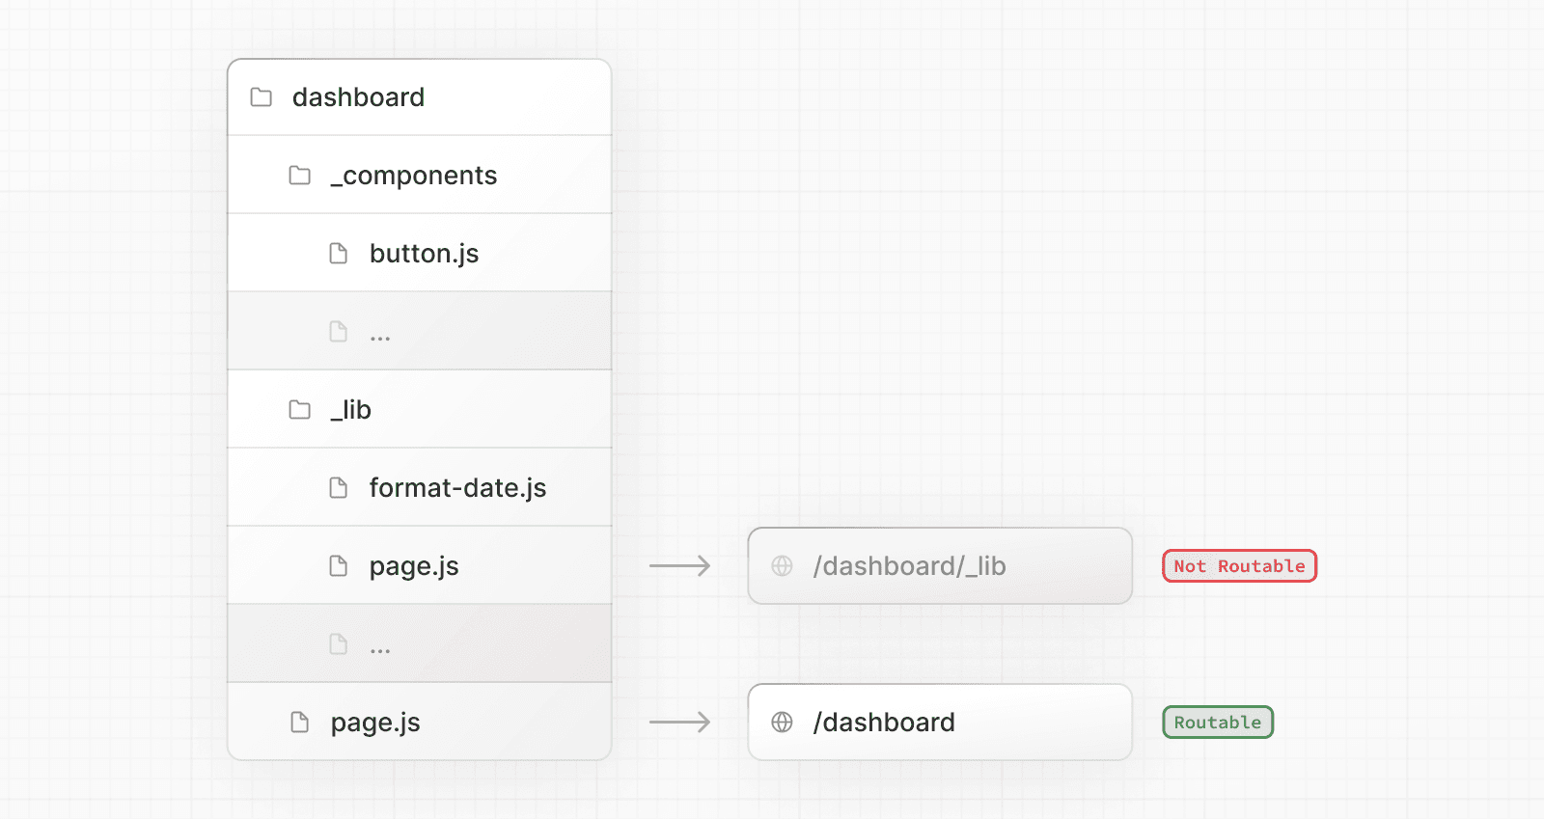The height and width of the screenshot is (819, 1544).
Task: Click globe icon in /dashboard route box
Action: (x=783, y=723)
